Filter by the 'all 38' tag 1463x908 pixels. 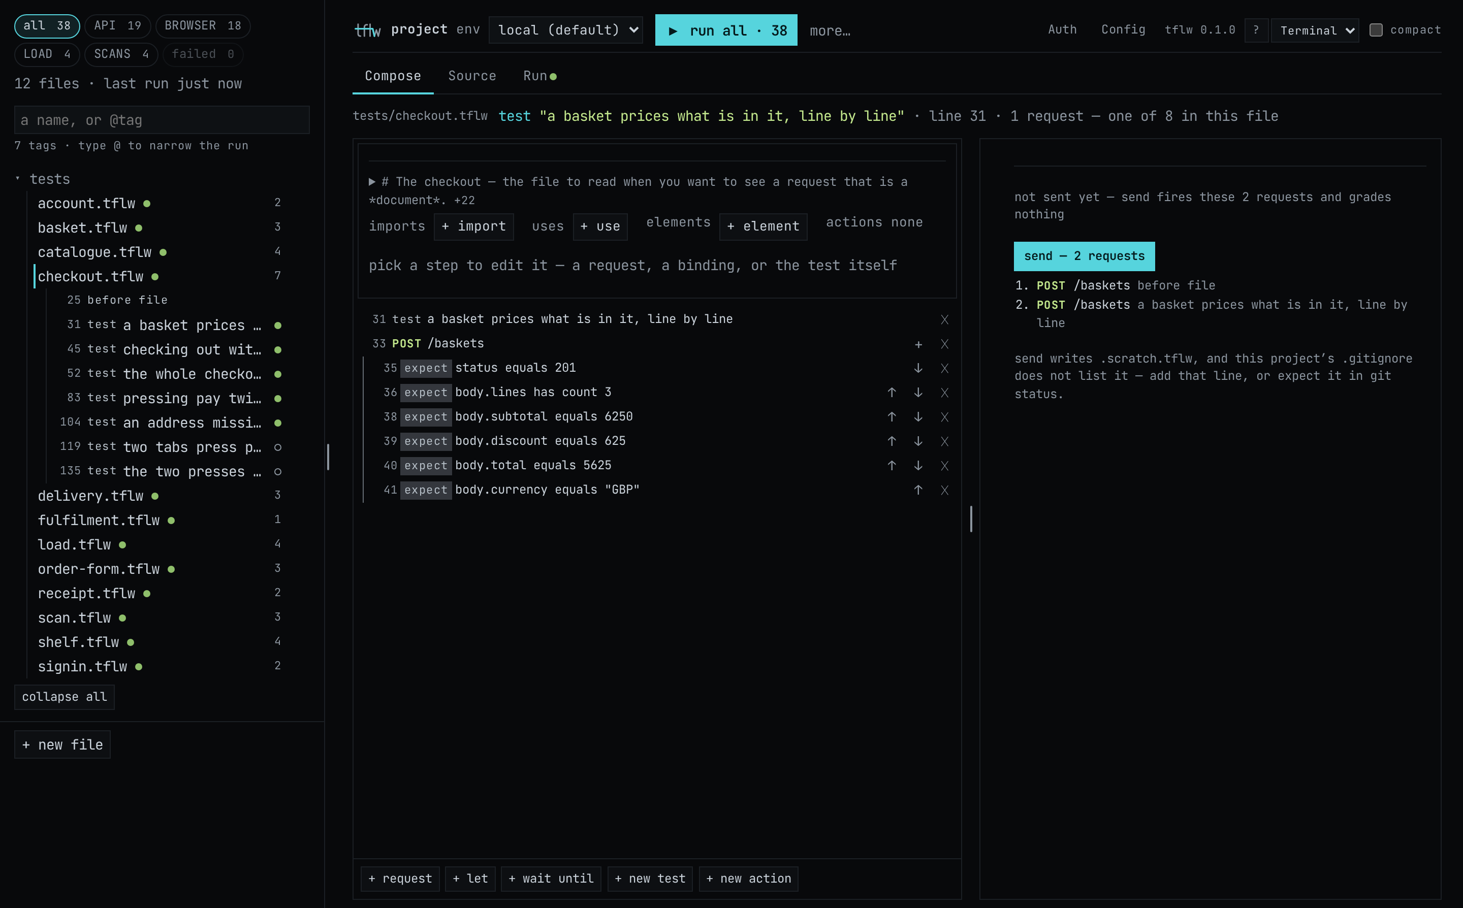click(47, 26)
